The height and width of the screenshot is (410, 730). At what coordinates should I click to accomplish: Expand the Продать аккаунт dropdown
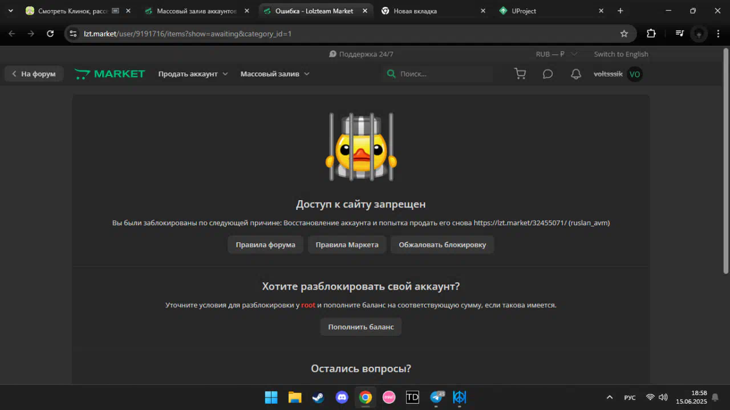pyautogui.click(x=193, y=74)
